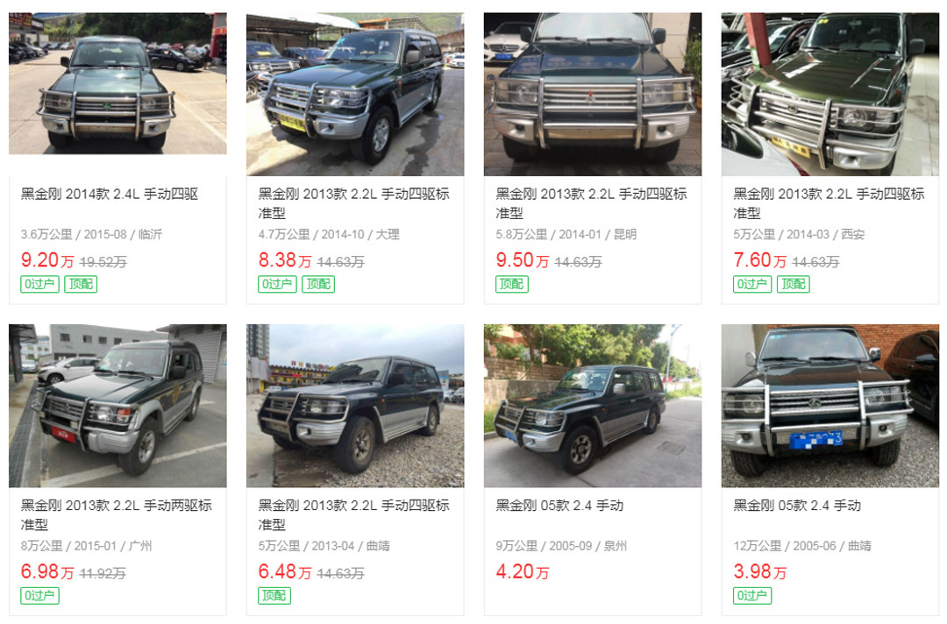
Task: Click the car image for the 昆明 listing
Action: (x=593, y=94)
